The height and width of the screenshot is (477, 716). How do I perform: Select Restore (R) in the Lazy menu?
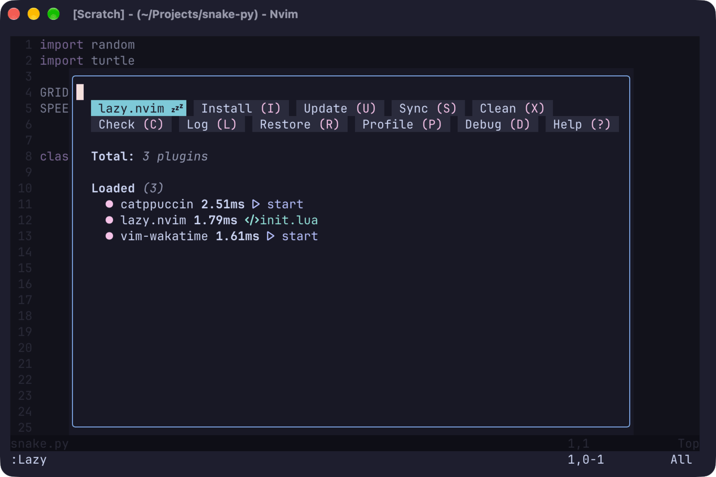(x=300, y=124)
